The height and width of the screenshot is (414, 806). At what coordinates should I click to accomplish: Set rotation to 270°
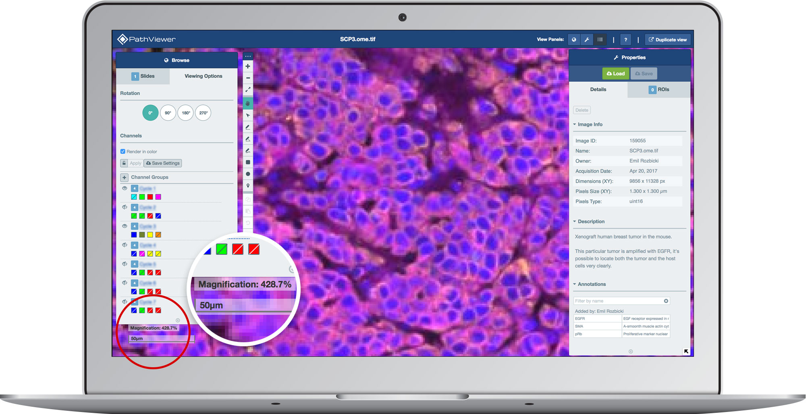click(203, 113)
